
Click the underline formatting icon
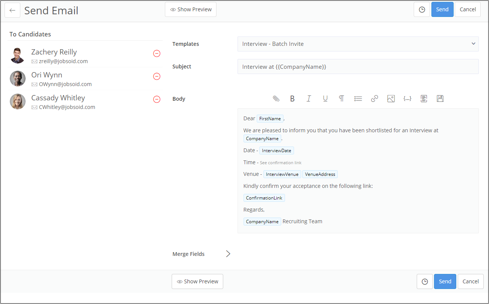click(x=325, y=98)
